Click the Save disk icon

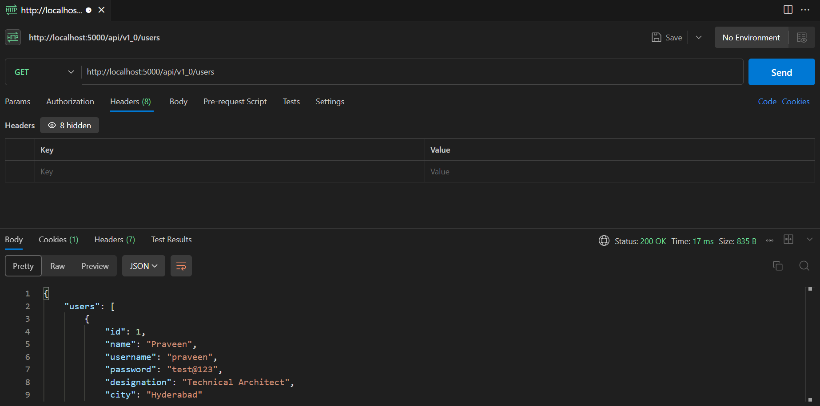coord(657,38)
